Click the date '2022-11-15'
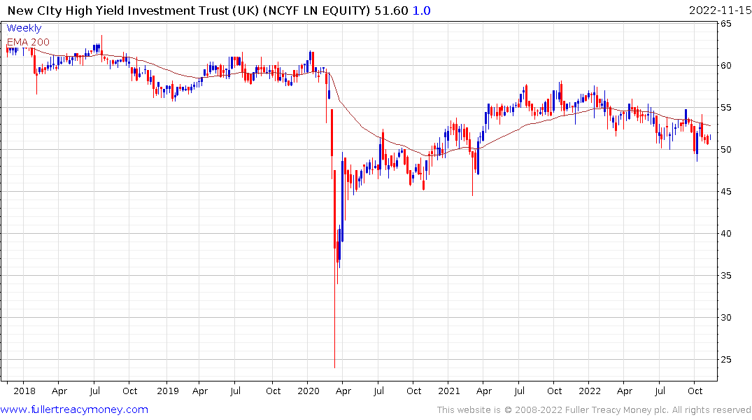 (x=720, y=10)
